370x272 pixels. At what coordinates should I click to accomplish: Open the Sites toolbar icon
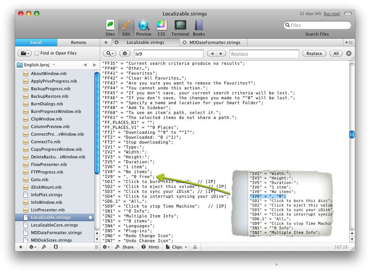(x=110, y=27)
